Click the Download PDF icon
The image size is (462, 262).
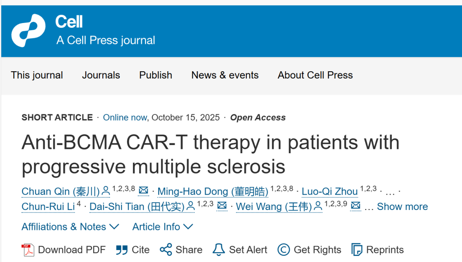28,250
